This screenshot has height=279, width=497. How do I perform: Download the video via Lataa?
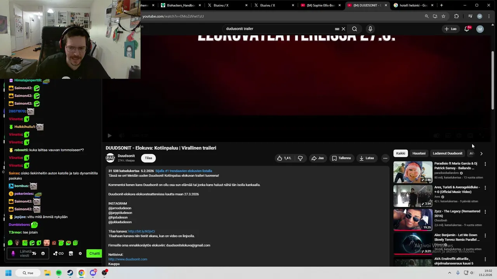point(367,158)
